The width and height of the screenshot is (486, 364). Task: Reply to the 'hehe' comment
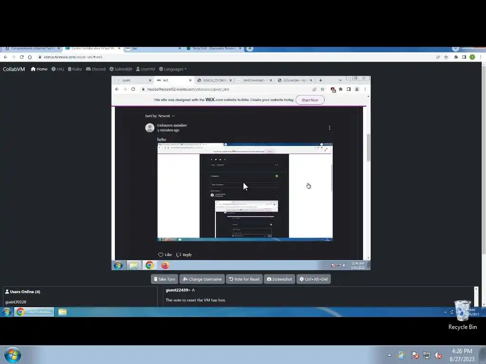(184, 255)
